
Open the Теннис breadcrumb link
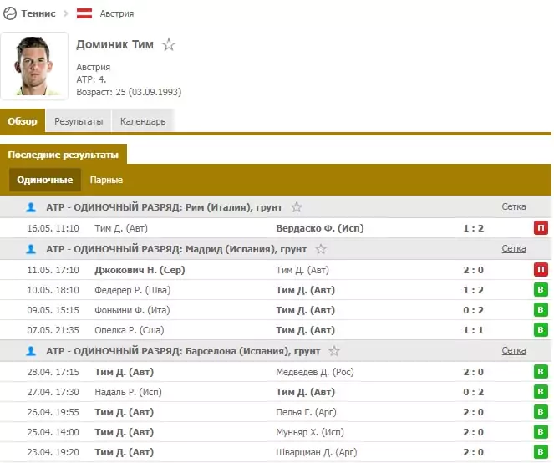point(38,13)
